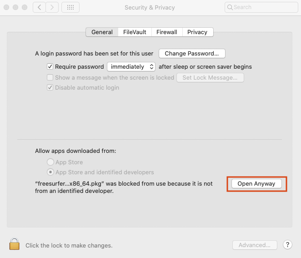
Task: Enable Show a message when locked
Action: point(50,77)
